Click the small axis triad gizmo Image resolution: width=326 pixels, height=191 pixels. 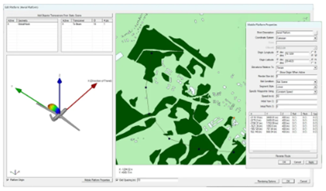pos(15,172)
